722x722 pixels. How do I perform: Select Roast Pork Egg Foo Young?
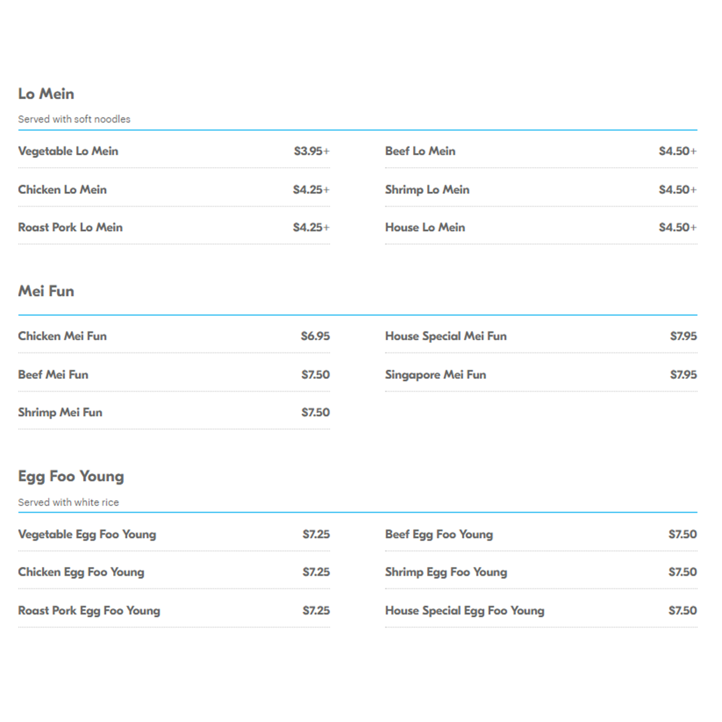(x=89, y=611)
